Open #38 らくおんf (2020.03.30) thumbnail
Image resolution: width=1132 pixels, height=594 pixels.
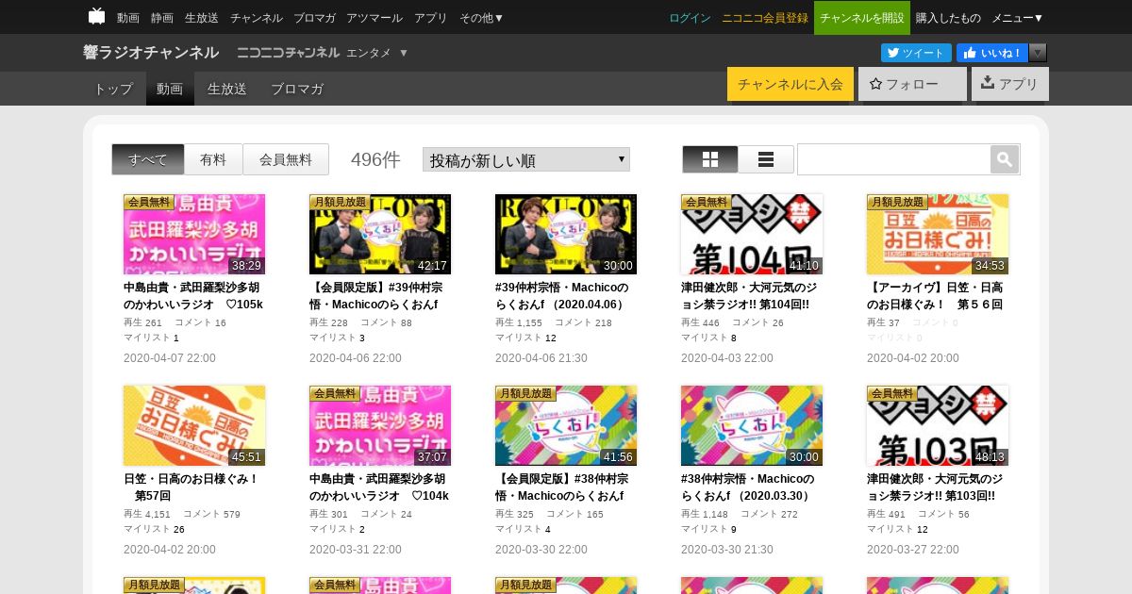pyautogui.click(x=752, y=425)
